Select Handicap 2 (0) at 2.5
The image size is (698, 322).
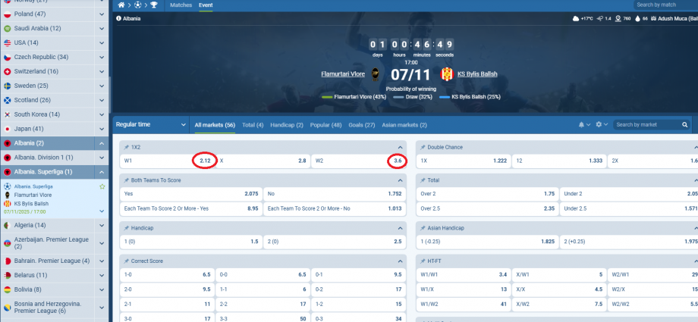335,242
